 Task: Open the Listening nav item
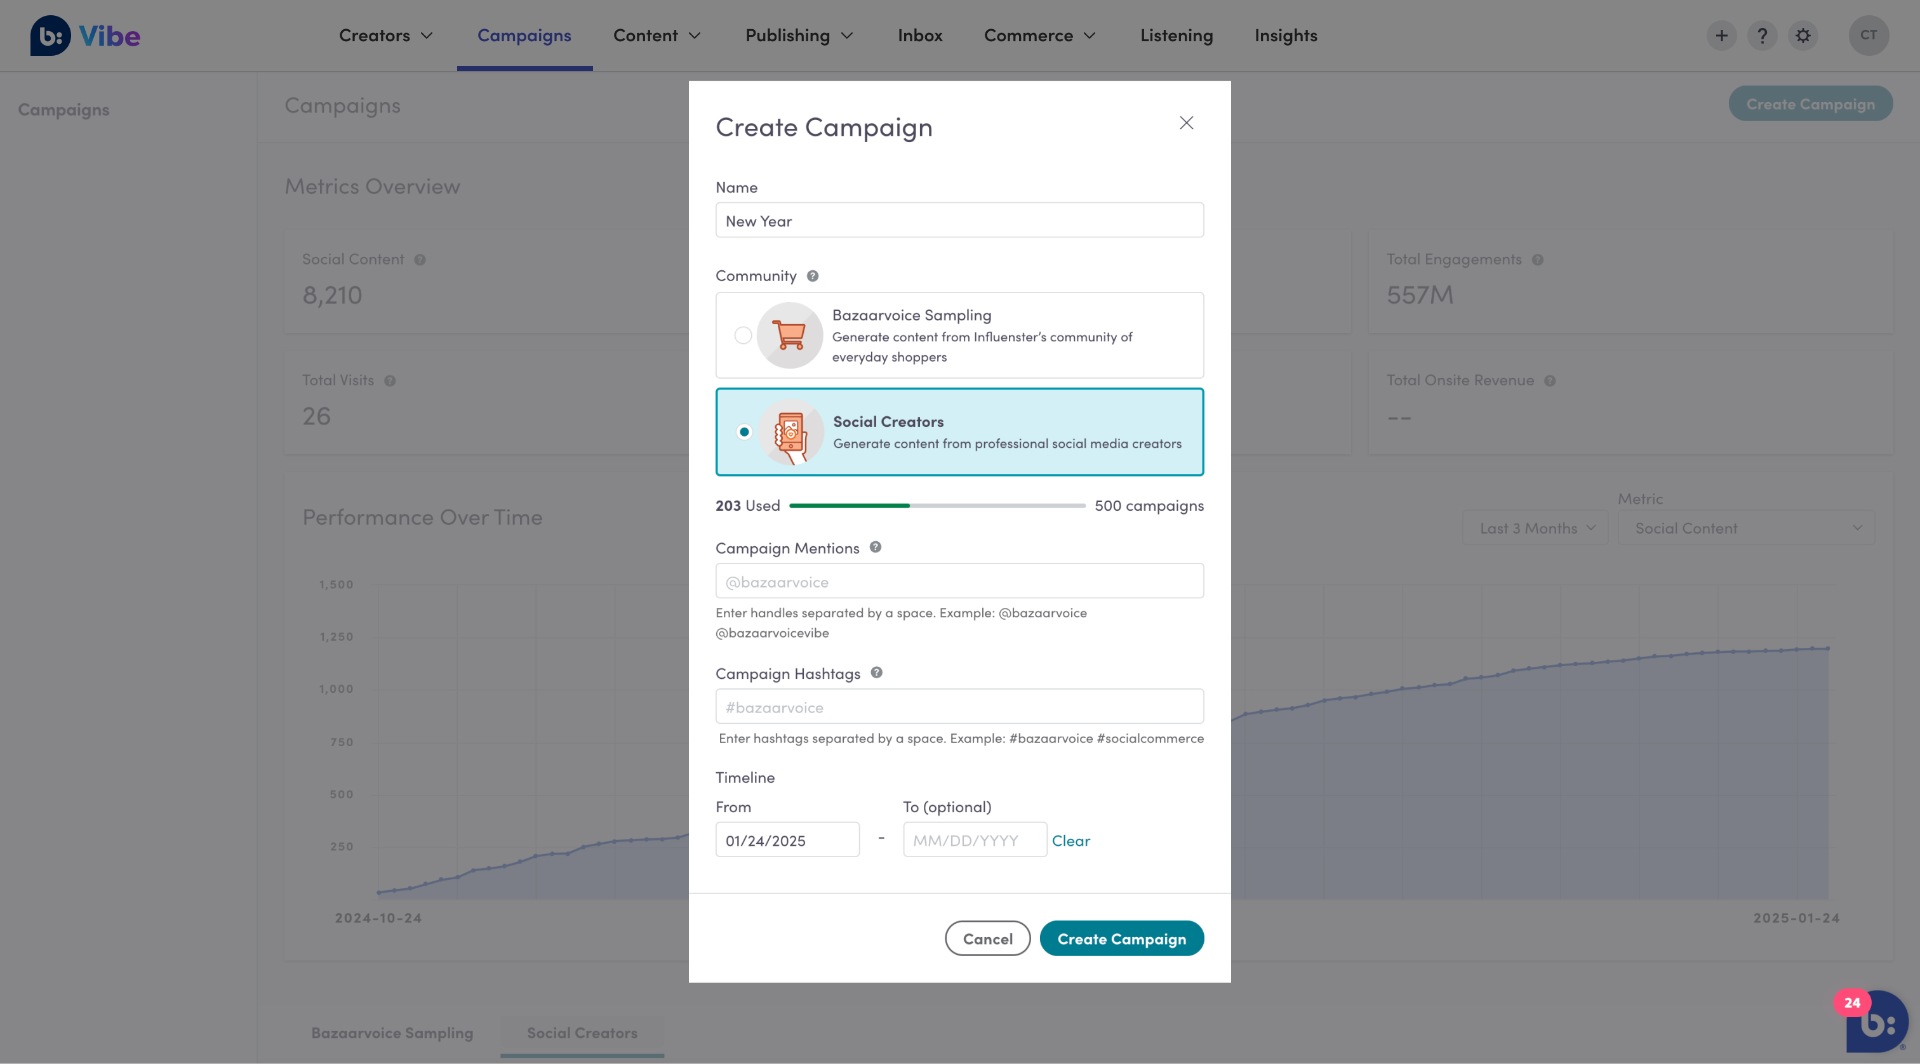[x=1176, y=36]
